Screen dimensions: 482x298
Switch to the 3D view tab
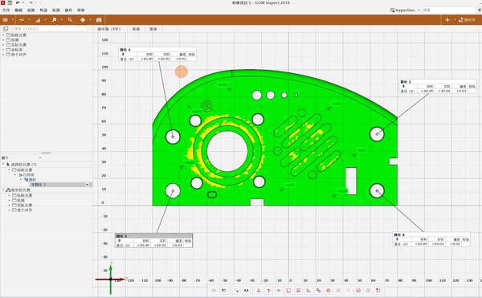(x=108, y=29)
